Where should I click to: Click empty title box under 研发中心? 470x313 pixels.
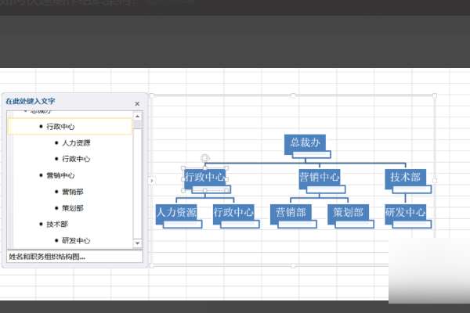(412, 225)
